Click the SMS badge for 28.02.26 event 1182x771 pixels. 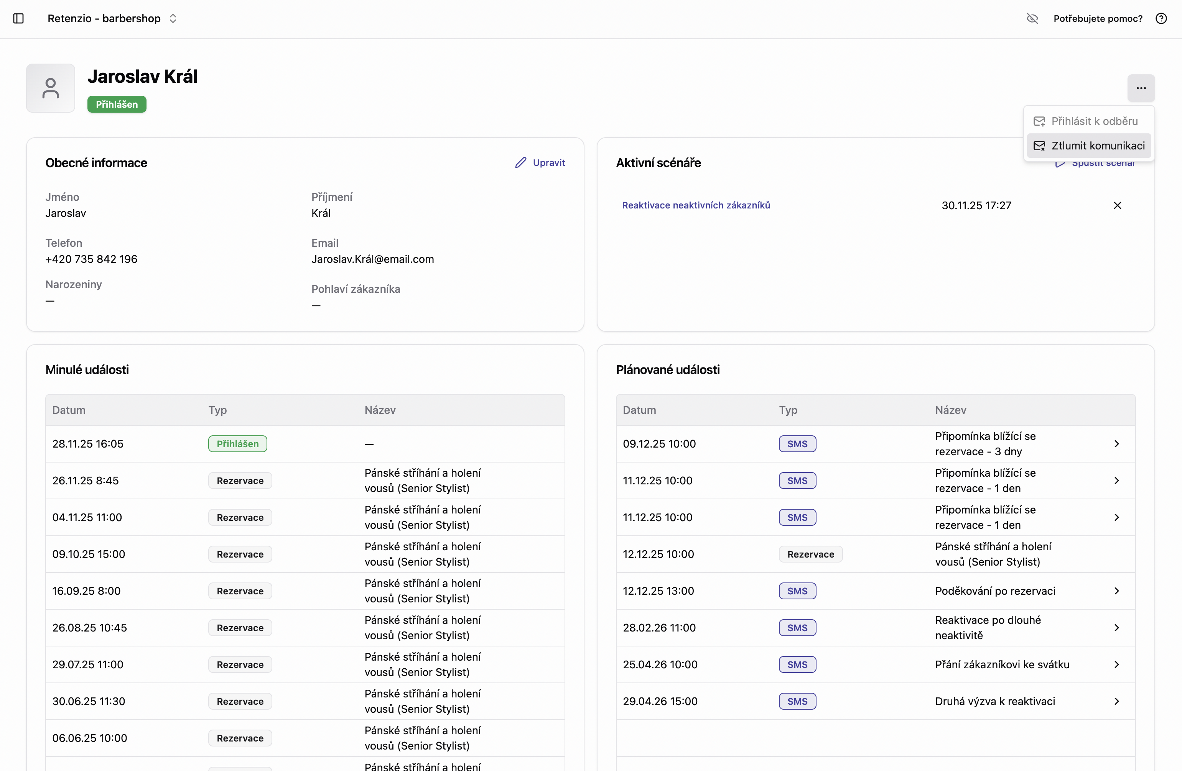tap(797, 628)
